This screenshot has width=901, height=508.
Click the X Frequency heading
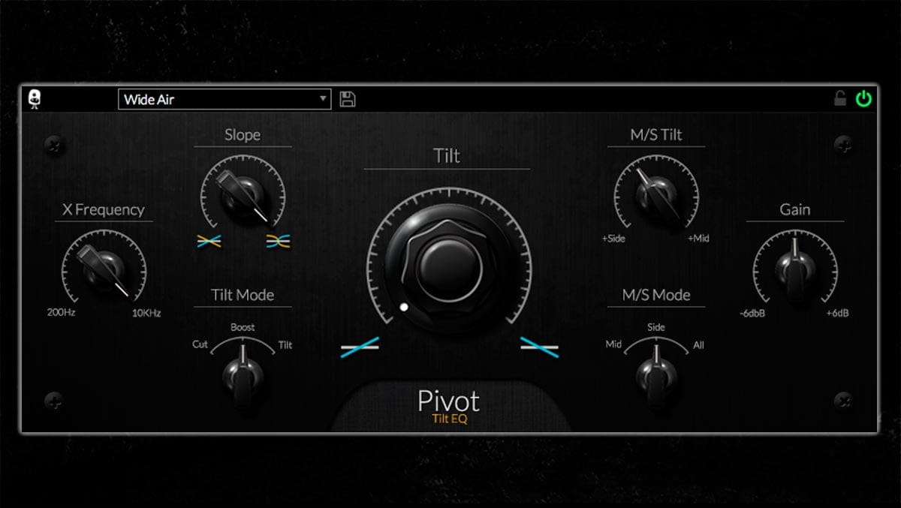[x=104, y=210]
